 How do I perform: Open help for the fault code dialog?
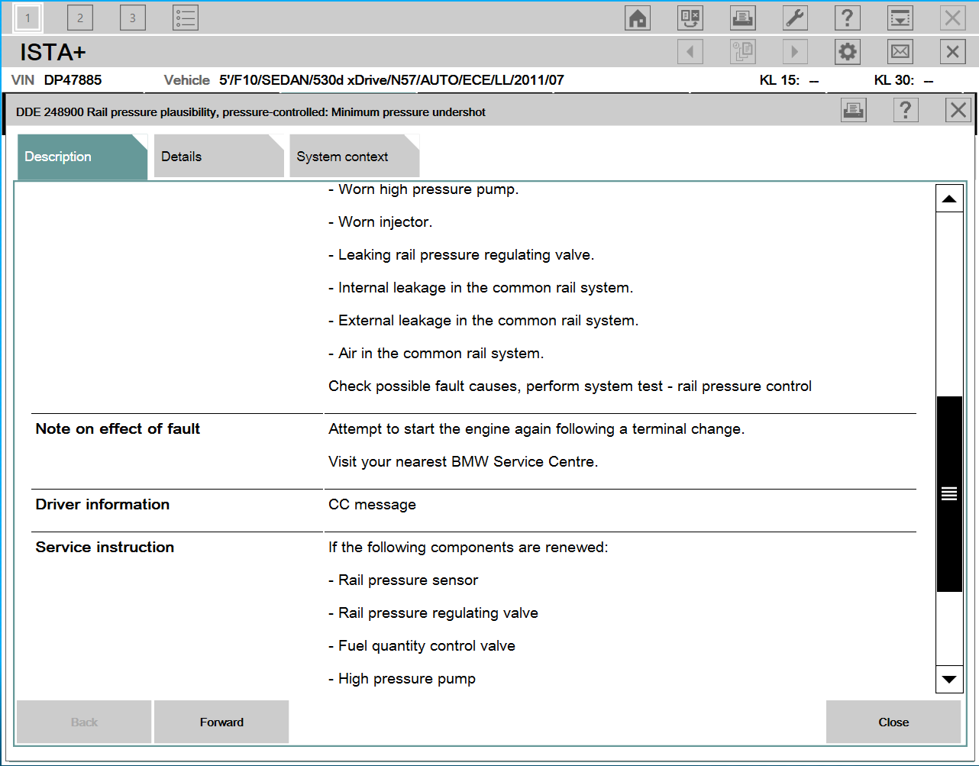pyautogui.click(x=905, y=111)
